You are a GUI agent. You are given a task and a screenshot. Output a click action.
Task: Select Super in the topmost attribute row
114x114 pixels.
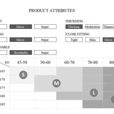pos(45,27)
